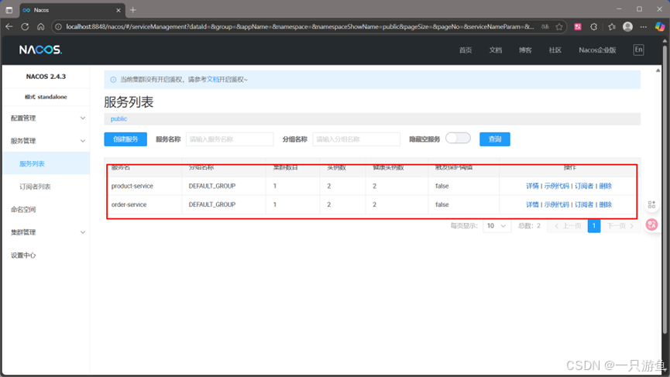Open 首页 in the top navigation
This screenshot has width=670, height=377.
click(x=466, y=50)
